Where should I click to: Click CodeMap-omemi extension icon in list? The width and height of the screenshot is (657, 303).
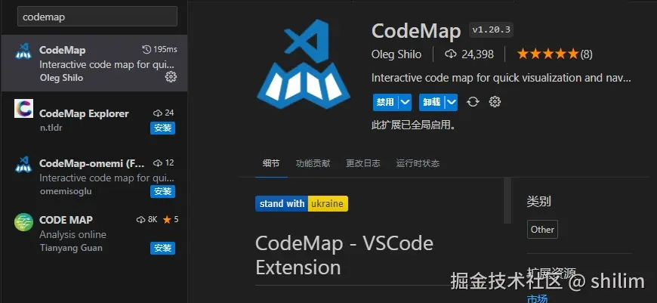tap(23, 164)
